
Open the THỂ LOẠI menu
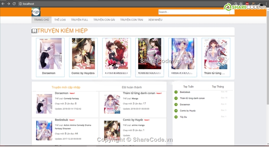pyautogui.click(x=60, y=20)
